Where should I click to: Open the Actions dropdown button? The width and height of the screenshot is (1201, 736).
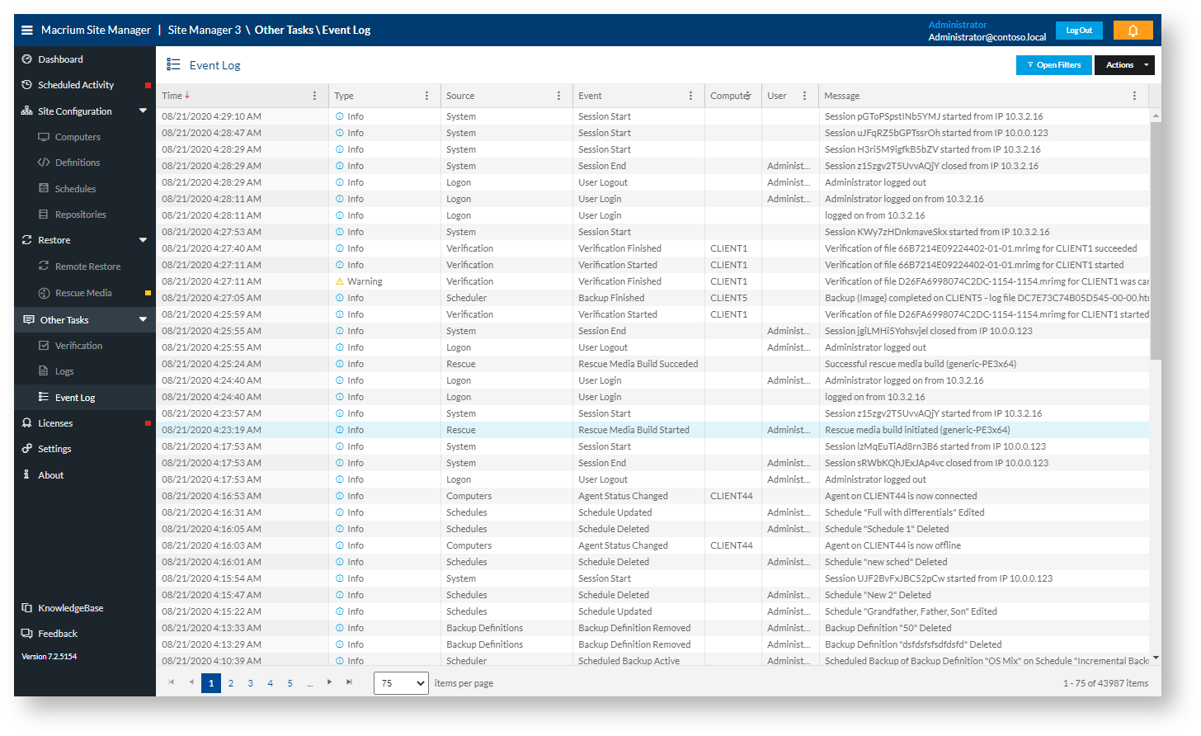click(x=1124, y=65)
